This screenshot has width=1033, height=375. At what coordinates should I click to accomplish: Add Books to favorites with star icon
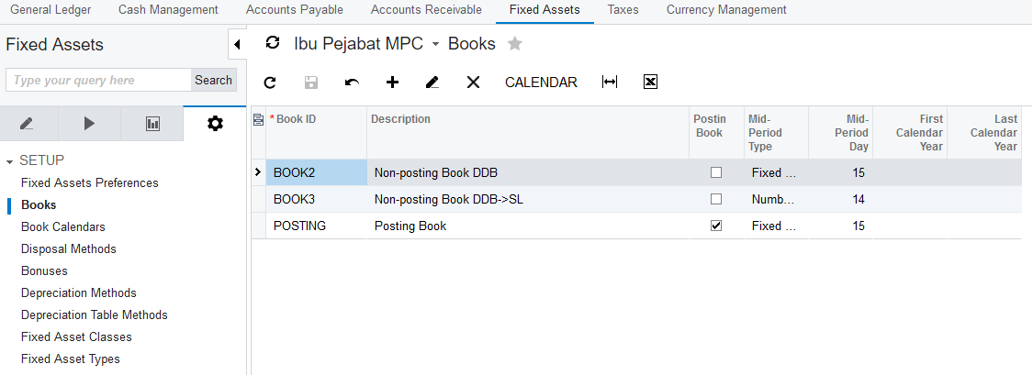pyautogui.click(x=515, y=44)
